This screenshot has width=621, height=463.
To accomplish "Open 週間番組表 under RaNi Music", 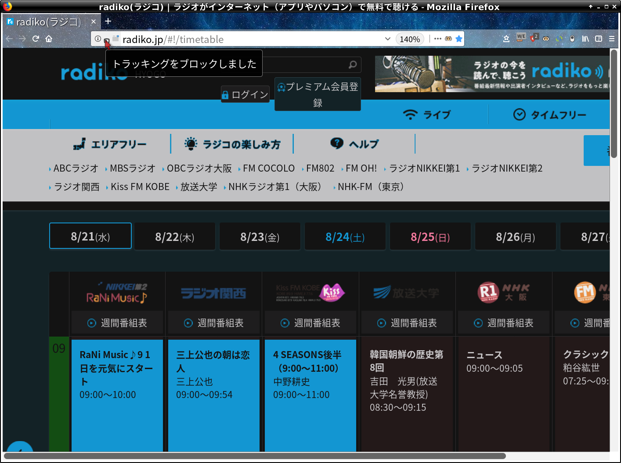I will point(117,323).
